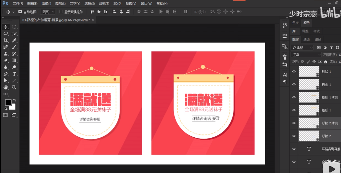Hide the 形状 1 layer

tap(294, 71)
